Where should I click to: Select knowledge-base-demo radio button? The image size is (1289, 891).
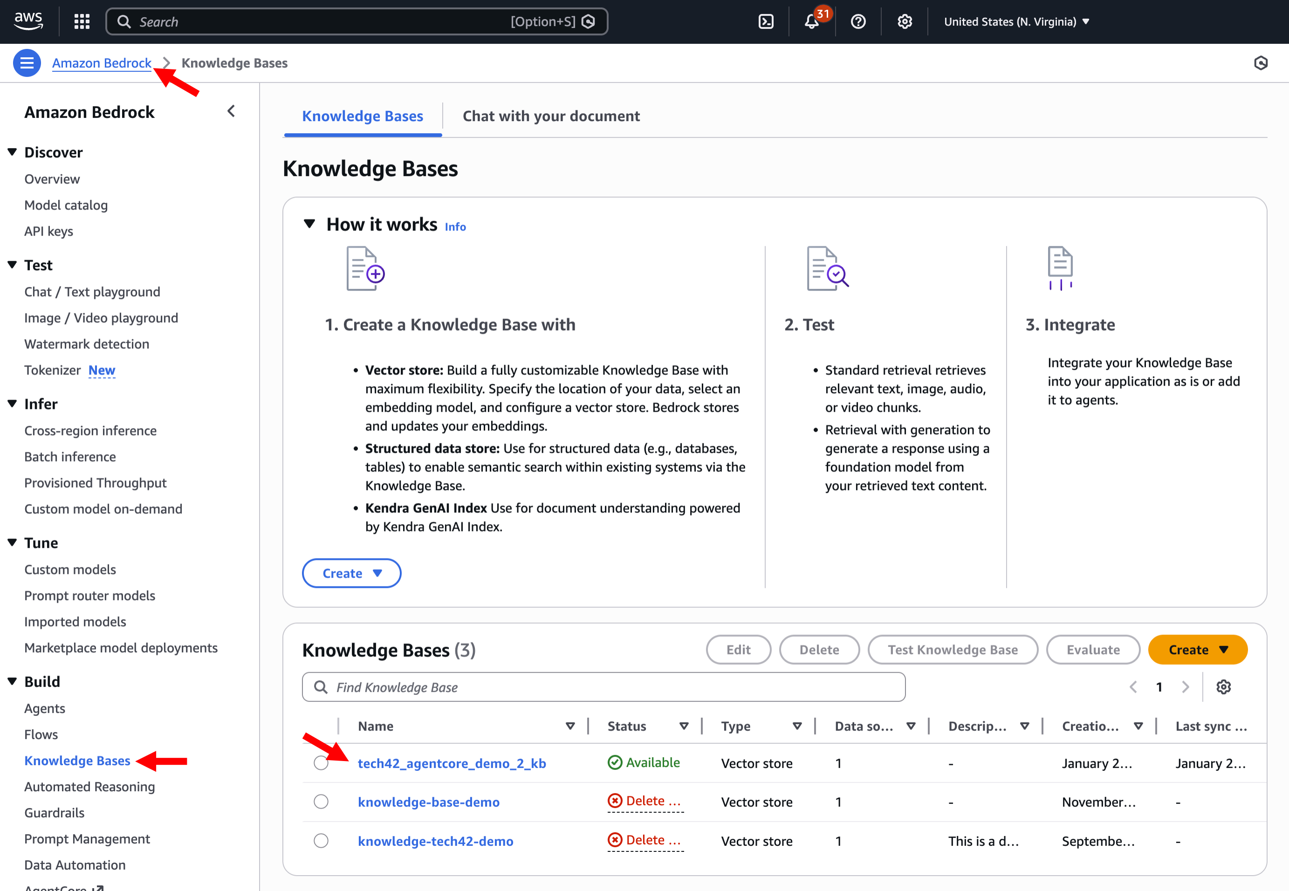[x=321, y=802]
